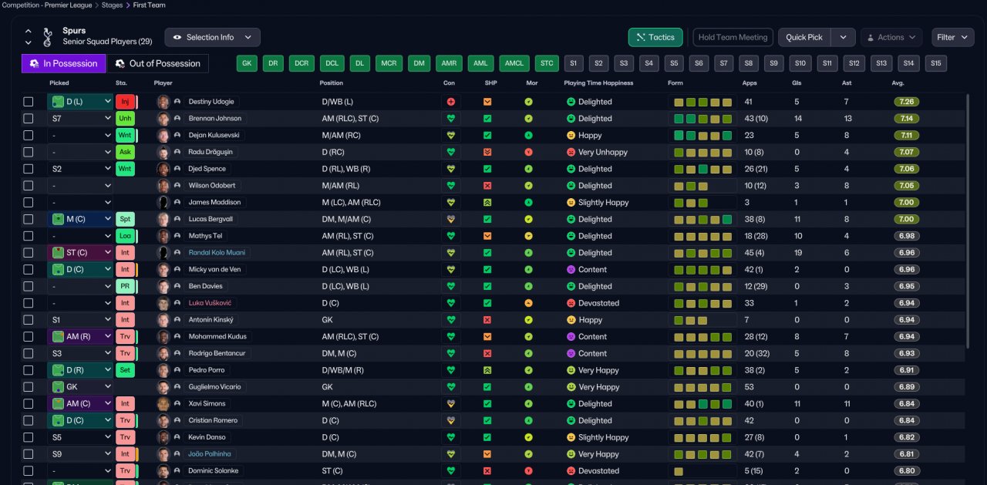The width and height of the screenshot is (987, 485).
Task: Tick the checkbox for Mohammed Kudus
Action: tap(29, 337)
